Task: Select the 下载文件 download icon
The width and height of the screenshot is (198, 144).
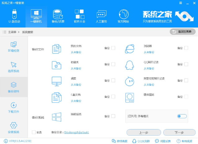Action: click(14, 105)
